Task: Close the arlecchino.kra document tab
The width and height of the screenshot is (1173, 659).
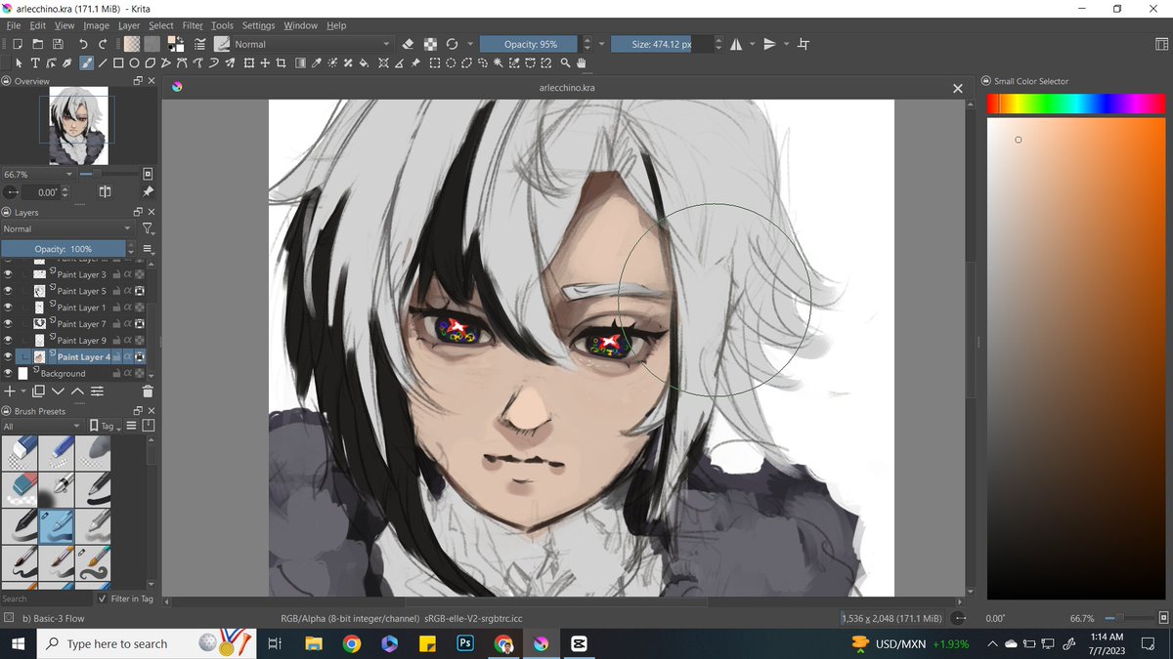Action: [x=958, y=88]
